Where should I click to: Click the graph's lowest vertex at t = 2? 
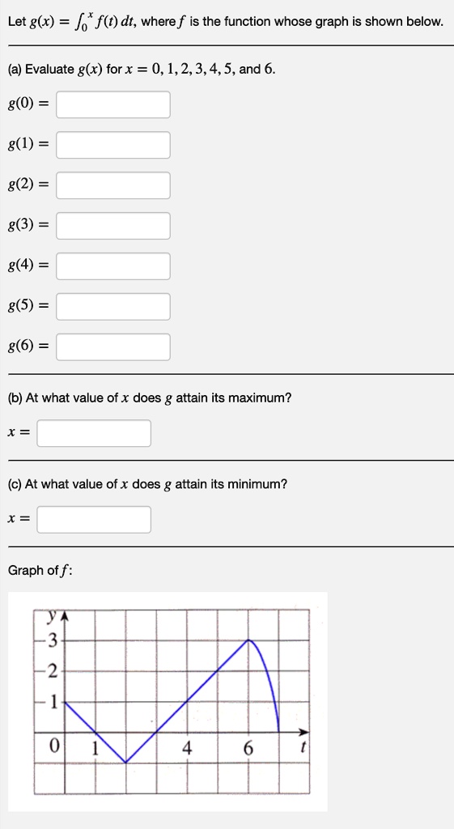point(125,763)
